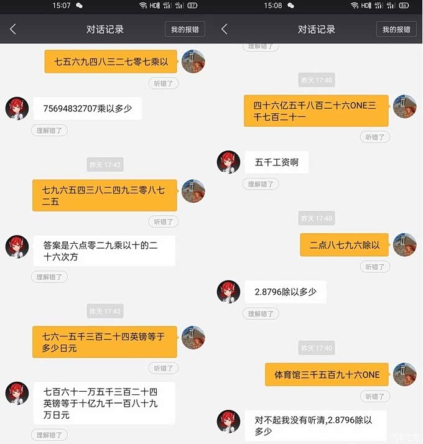
Task: Tap the red-haired avatar beside 75694832707乘以多少
Action: 17,108
